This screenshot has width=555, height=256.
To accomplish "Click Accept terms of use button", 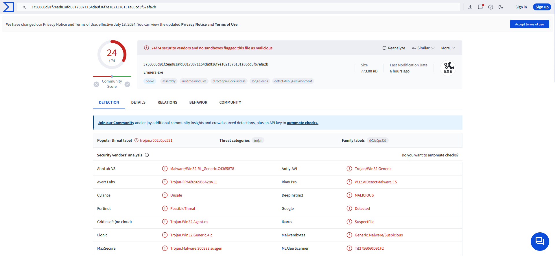I will click(x=529, y=24).
